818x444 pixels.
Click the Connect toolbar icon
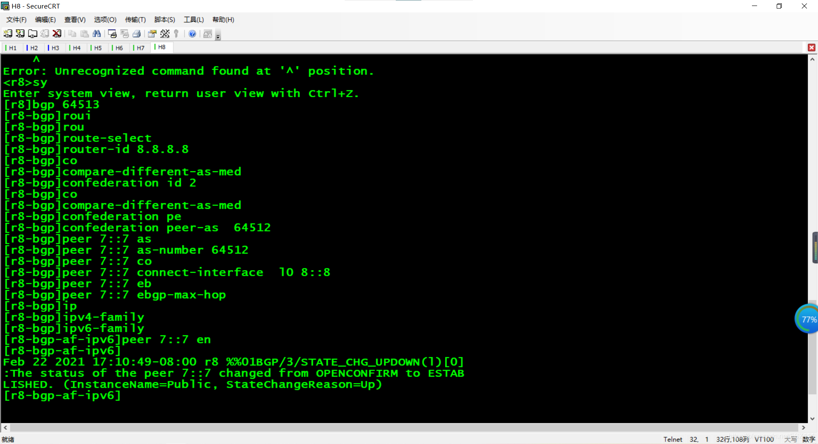pos(8,34)
